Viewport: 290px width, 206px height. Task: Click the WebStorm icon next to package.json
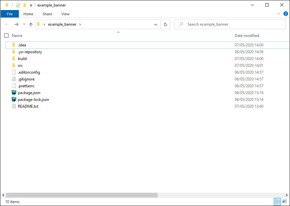(14, 93)
